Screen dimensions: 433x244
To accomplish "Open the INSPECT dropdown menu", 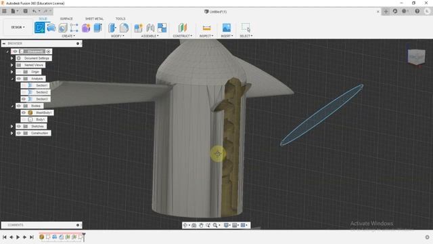I will pyautogui.click(x=206, y=36).
